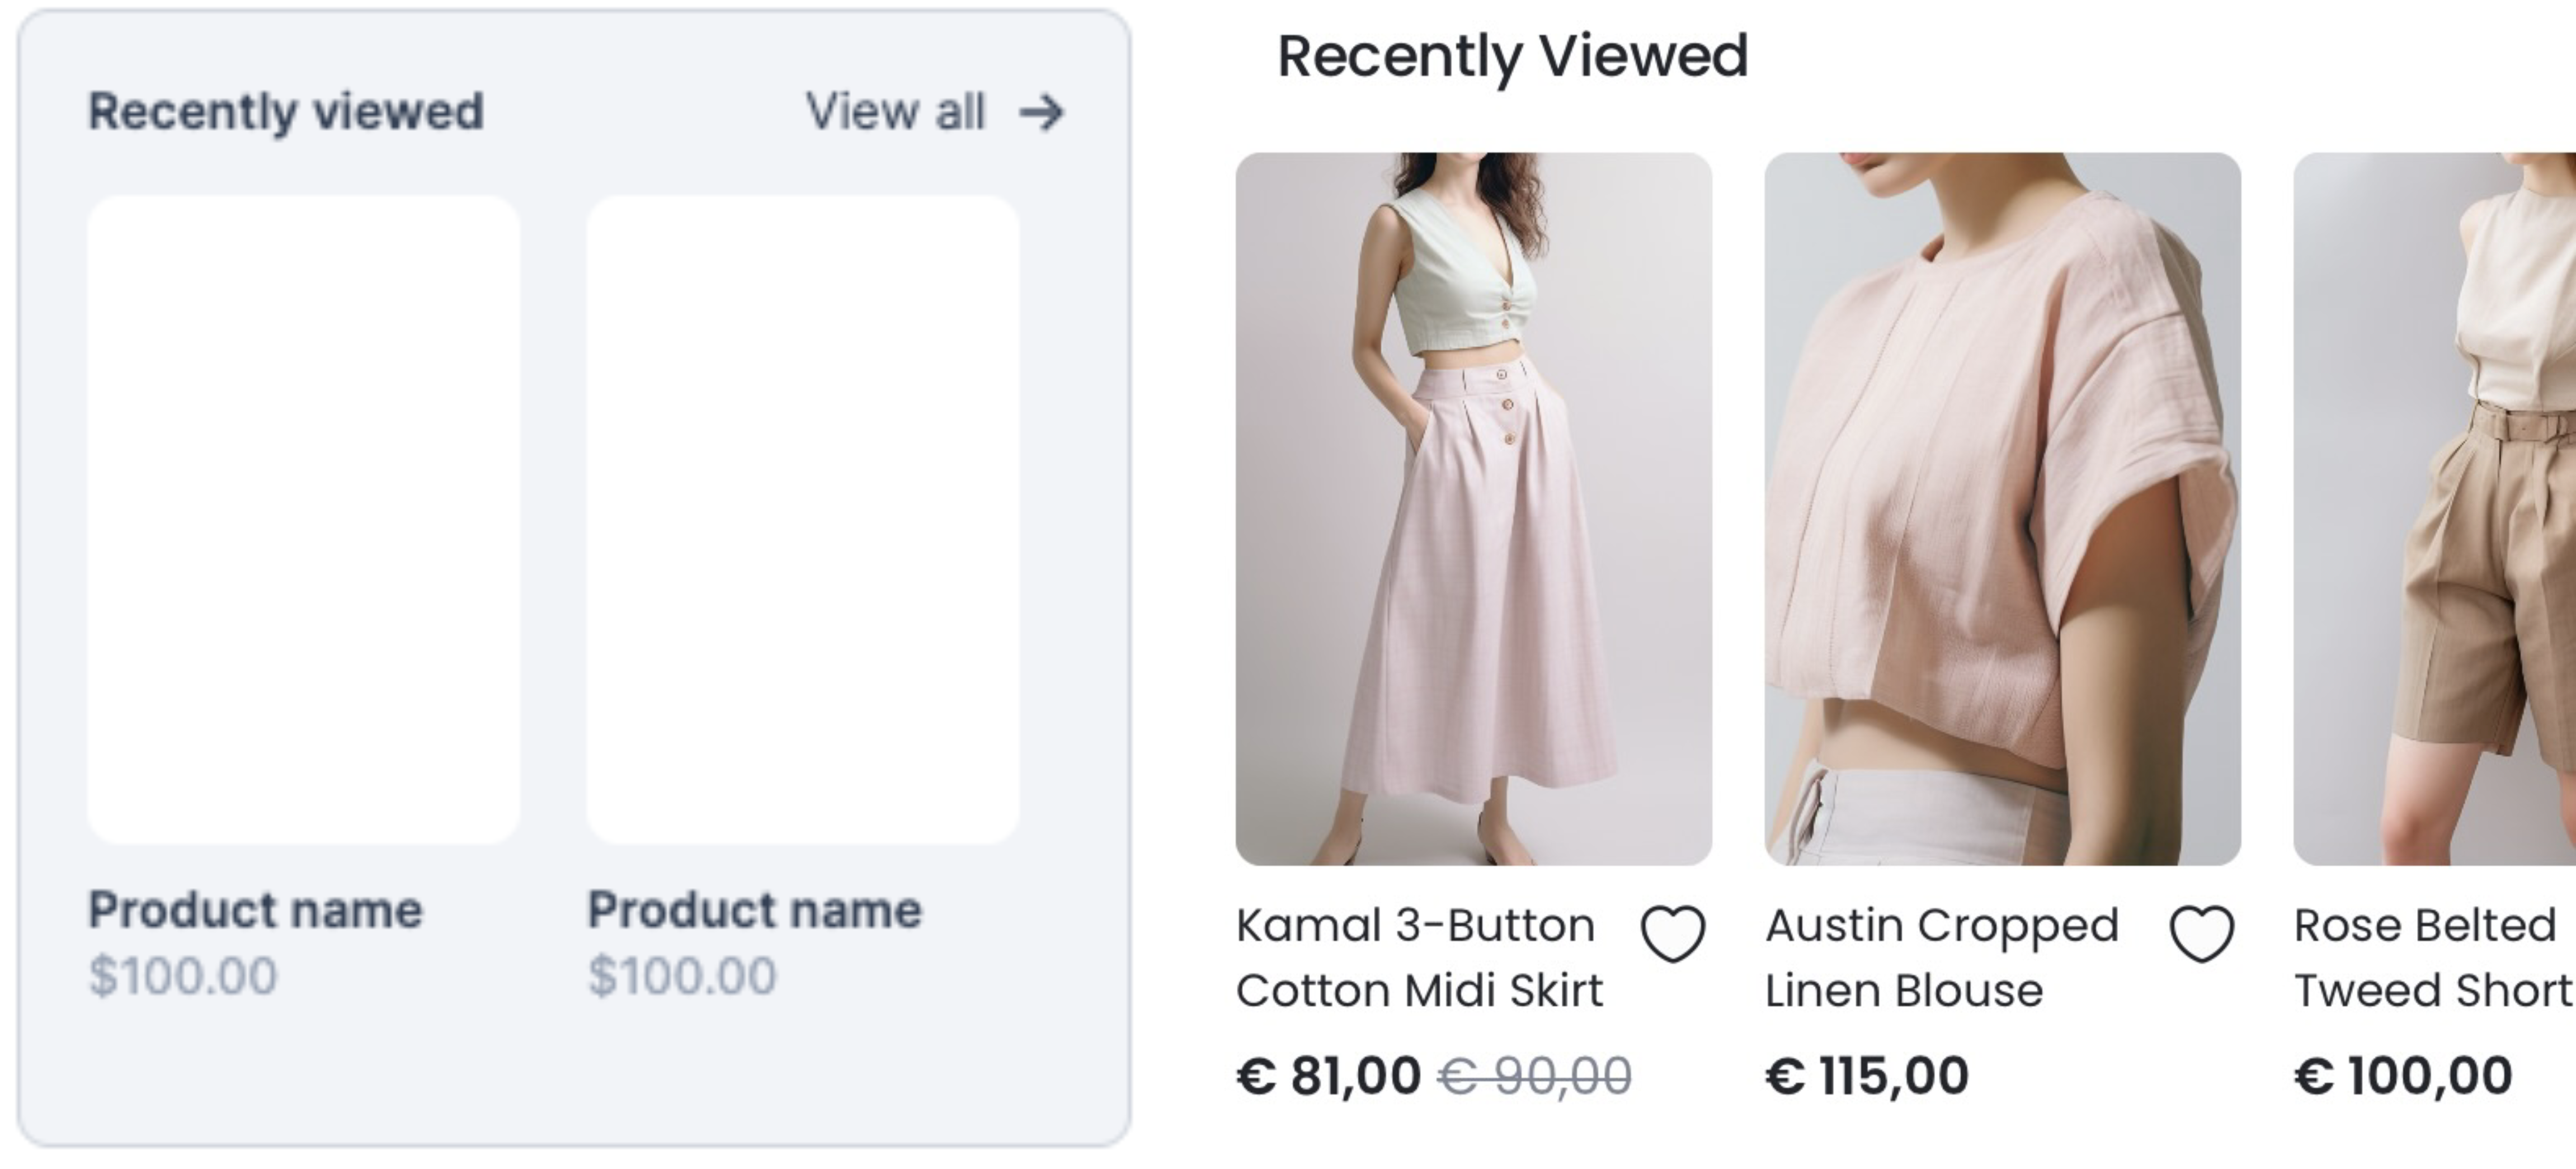Viewport: 2576px width, 1169px height.
Task: Tap the heart on Austin Cropped Linen Blouse
Action: pyautogui.click(x=2201, y=934)
